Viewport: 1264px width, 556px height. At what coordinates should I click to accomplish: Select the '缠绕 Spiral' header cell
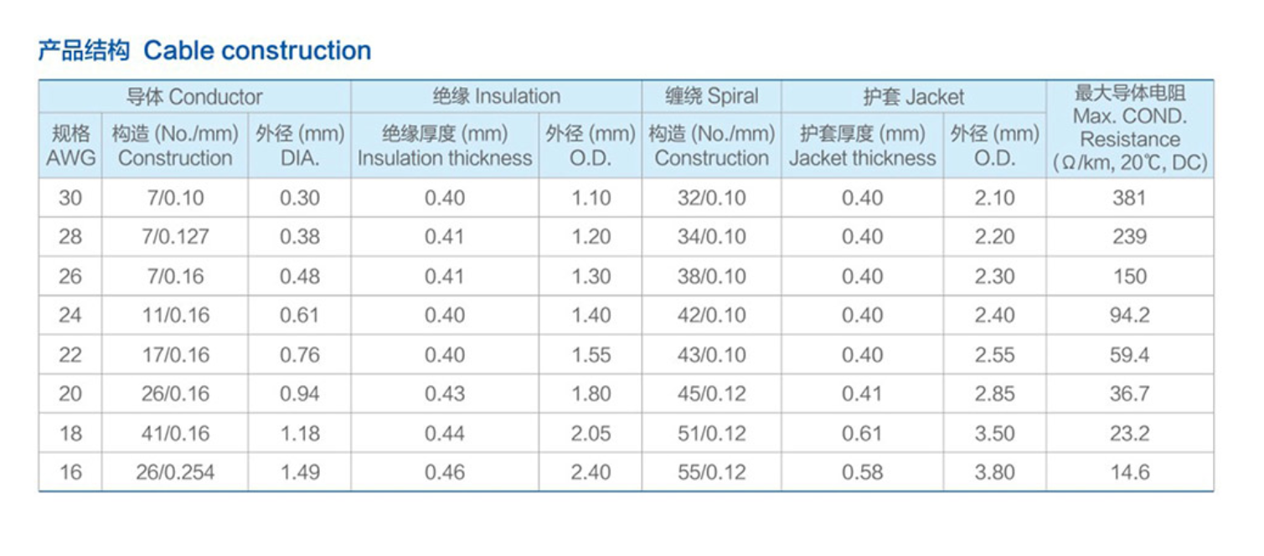(x=711, y=97)
